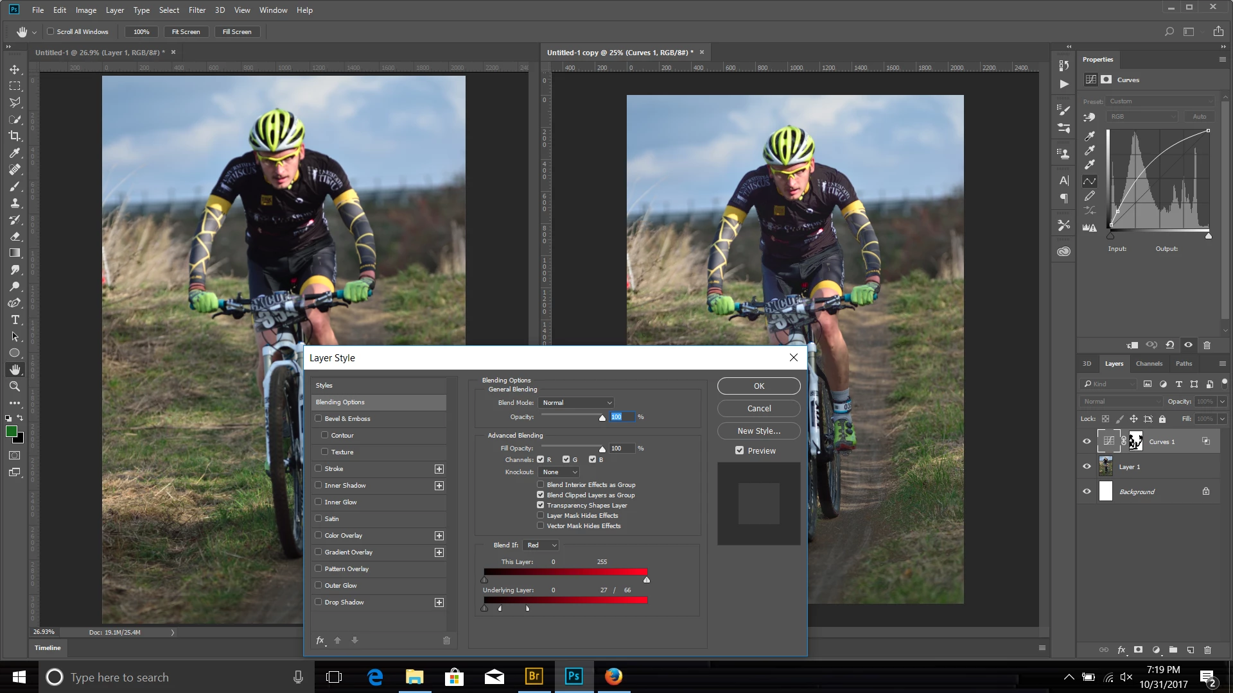
Task: Click the foreground color swatch
Action: click(x=12, y=432)
